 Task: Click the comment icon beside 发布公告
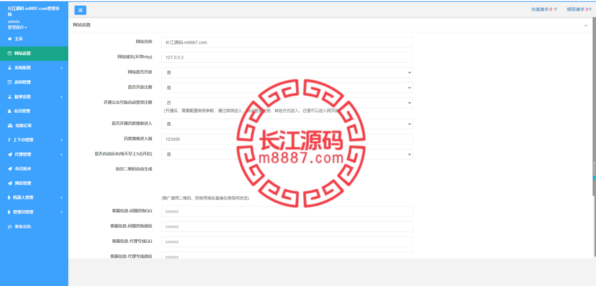click(10, 227)
